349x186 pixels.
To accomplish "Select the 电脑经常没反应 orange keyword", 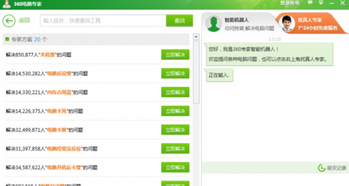I will coord(64,149).
